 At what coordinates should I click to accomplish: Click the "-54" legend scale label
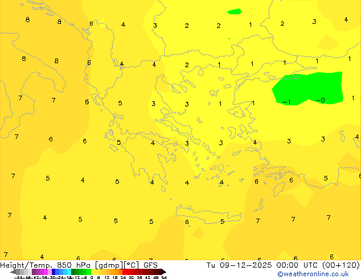click(18, 277)
